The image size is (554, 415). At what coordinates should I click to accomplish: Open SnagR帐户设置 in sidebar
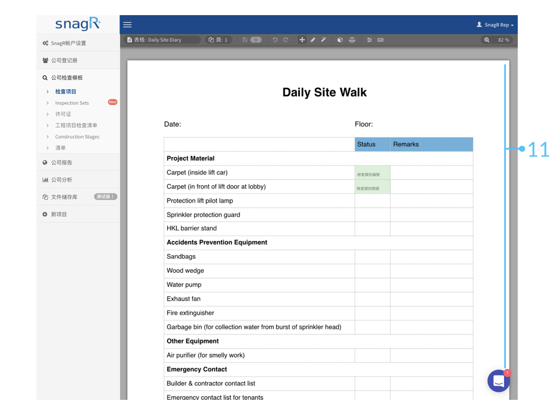pyautogui.click(x=78, y=43)
